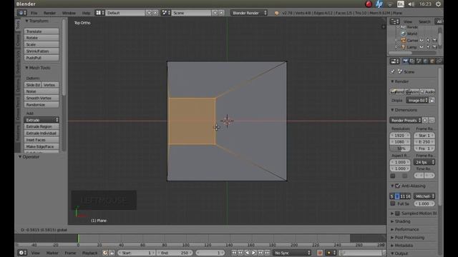Open the timeline Marker menu

(x=52, y=253)
